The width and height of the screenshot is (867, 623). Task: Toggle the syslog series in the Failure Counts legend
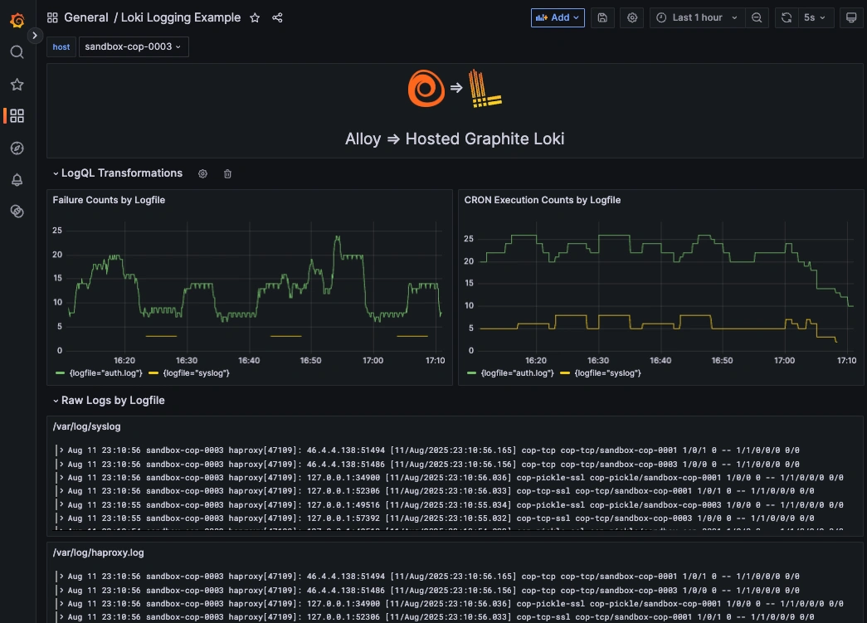[x=197, y=373]
